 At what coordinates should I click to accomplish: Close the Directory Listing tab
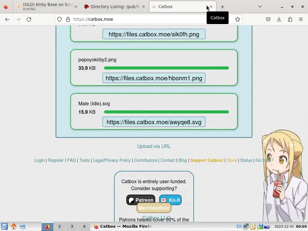click(x=143, y=7)
